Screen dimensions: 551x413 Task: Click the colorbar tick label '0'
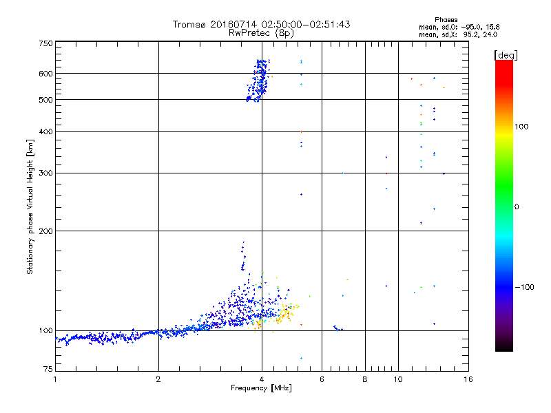(x=517, y=207)
